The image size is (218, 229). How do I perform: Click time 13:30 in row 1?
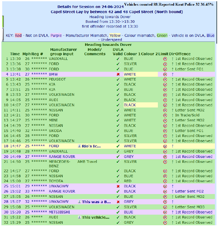15,59
